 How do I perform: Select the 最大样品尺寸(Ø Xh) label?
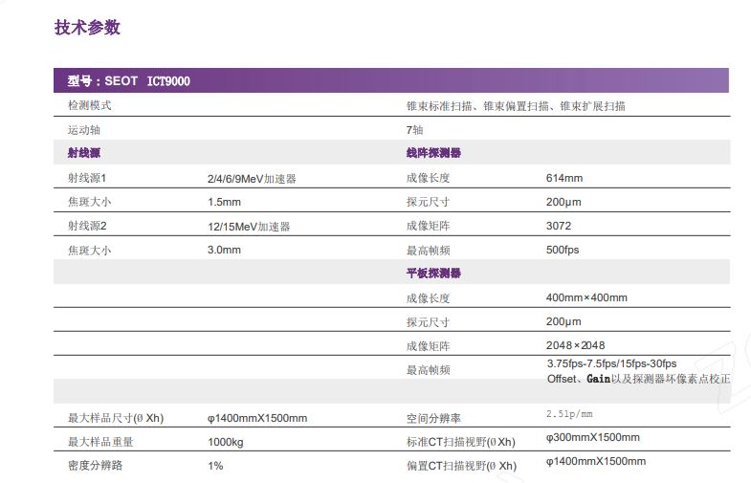(116, 418)
